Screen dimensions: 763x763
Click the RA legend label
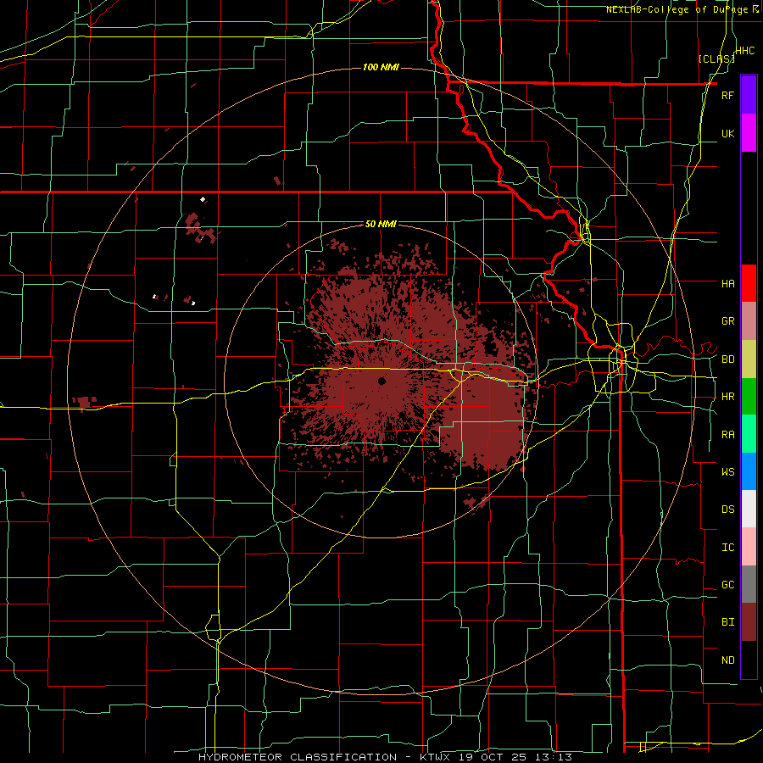(727, 435)
